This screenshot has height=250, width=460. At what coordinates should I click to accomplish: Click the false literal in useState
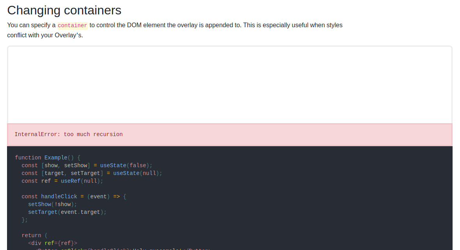pyautogui.click(x=138, y=165)
